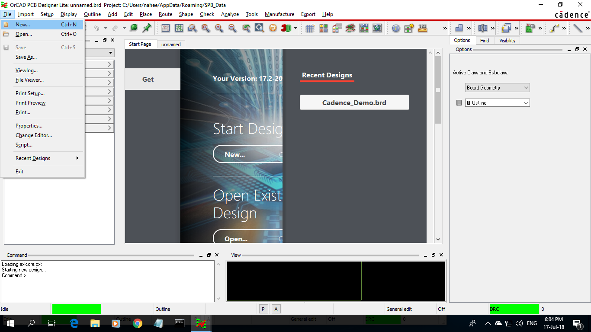Toggle the Outline subclass checkbox

(x=459, y=102)
